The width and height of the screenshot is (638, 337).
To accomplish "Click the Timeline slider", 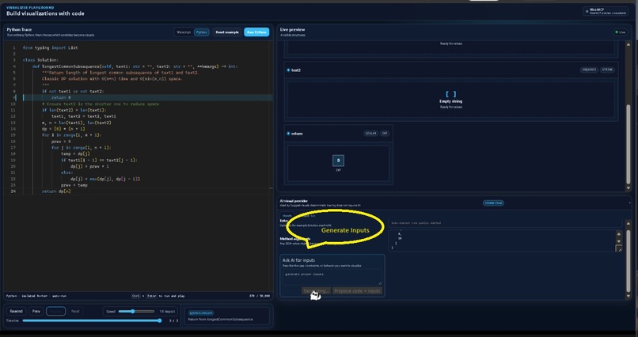I will pyautogui.click(x=92, y=320).
